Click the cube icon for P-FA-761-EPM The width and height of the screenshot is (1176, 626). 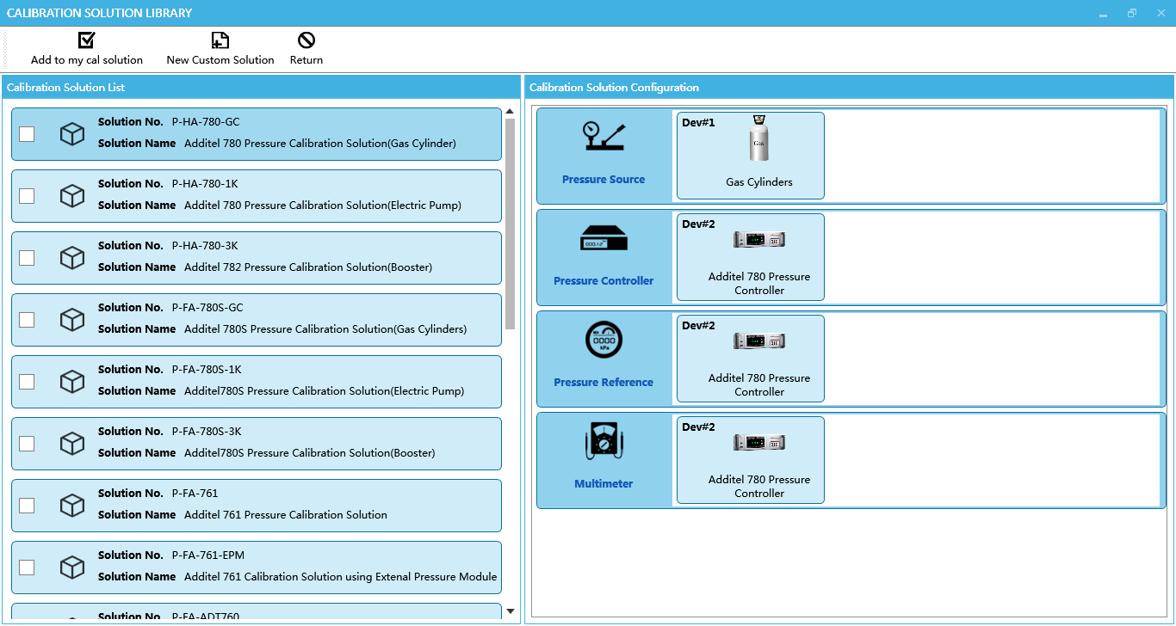point(72,568)
